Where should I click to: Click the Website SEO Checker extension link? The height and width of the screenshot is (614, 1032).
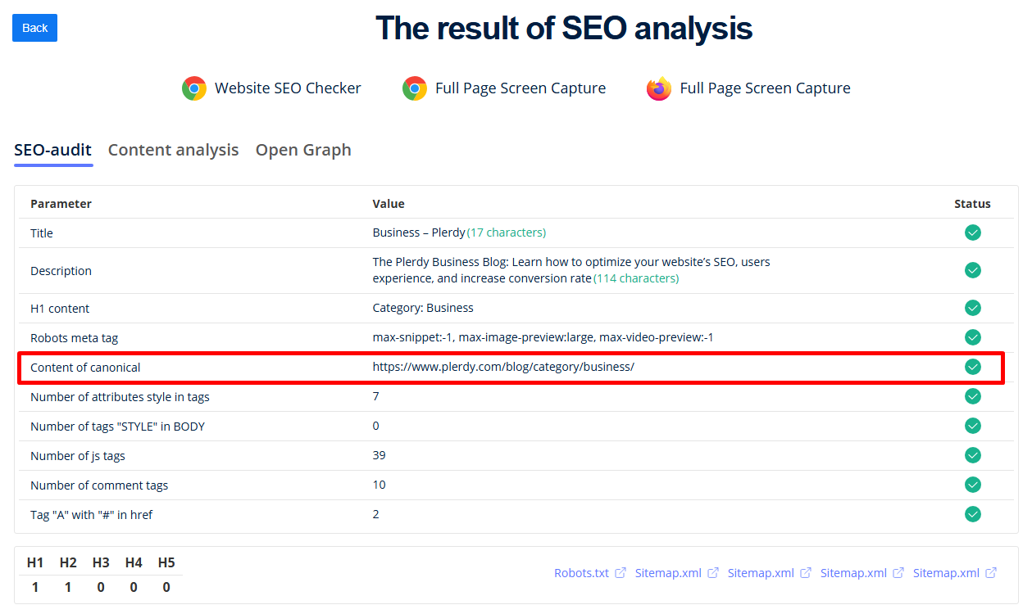(287, 88)
